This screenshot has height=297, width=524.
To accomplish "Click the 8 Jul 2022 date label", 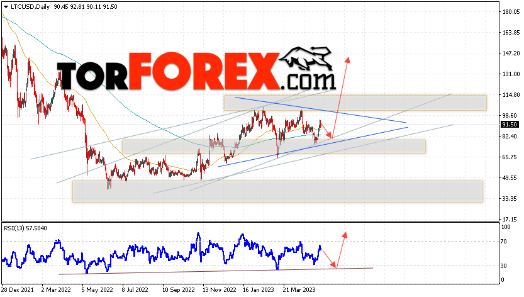I will pyautogui.click(x=135, y=289).
